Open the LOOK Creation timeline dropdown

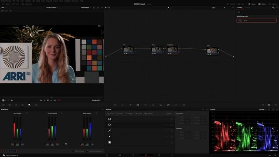52,8
